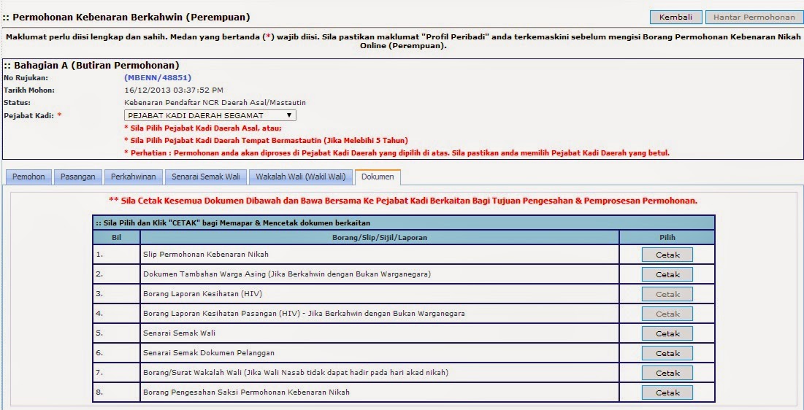Click 'Borang Laporan Kesihatan Pasangan (HIV)' row text
Image resolution: width=804 pixels, height=410 pixels.
pyautogui.click(x=304, y=313)
